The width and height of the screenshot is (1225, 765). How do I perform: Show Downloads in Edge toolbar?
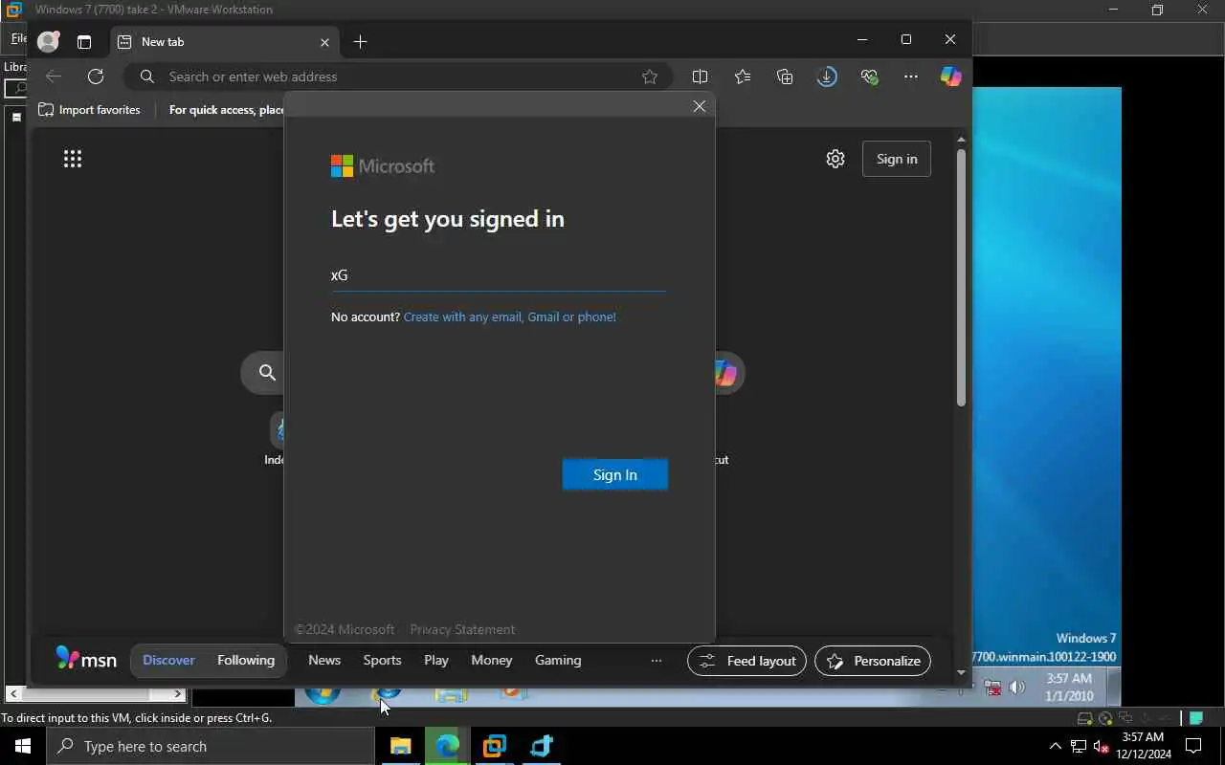click(x=827, y=76)
